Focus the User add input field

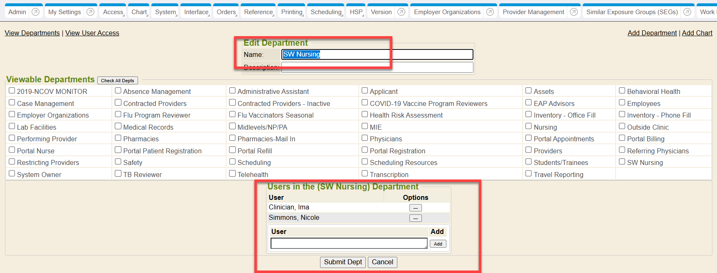[348, 243]
